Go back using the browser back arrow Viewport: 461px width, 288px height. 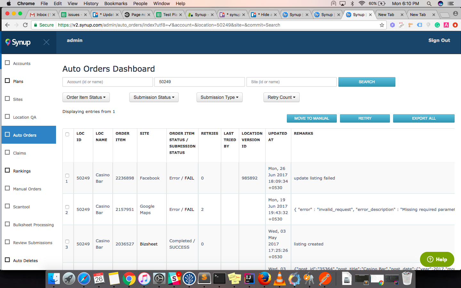pyautogui.click(x=7, y=25)
